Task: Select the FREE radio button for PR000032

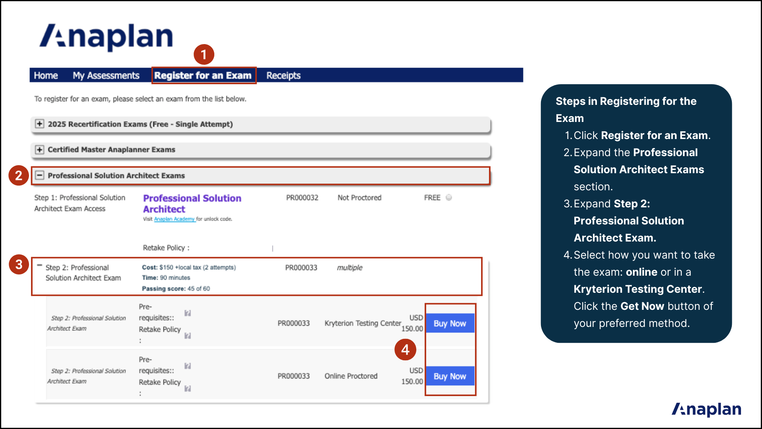Action: [x=449, y=197]
